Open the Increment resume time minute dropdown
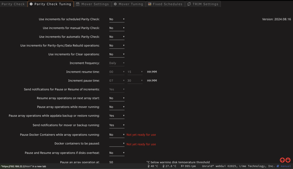 click(x=135, y=72)
